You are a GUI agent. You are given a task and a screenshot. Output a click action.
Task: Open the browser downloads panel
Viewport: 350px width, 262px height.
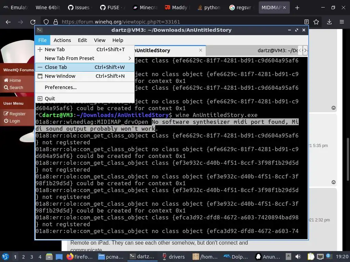tap(329, 22)
